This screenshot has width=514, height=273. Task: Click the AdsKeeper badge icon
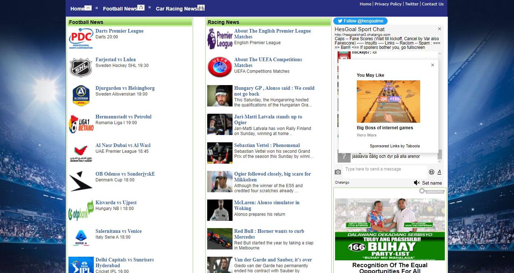pos(432,191)
